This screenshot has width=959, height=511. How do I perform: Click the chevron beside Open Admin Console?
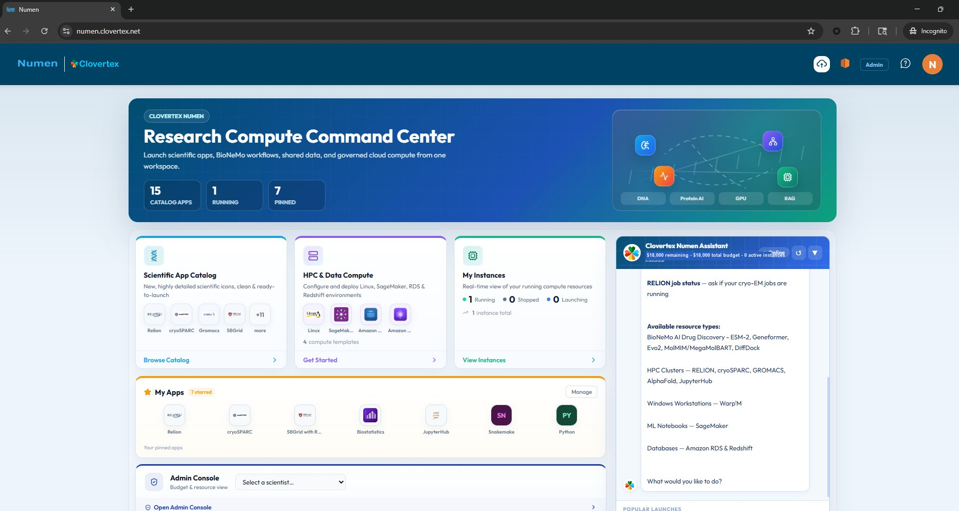(x=593, y=507)
